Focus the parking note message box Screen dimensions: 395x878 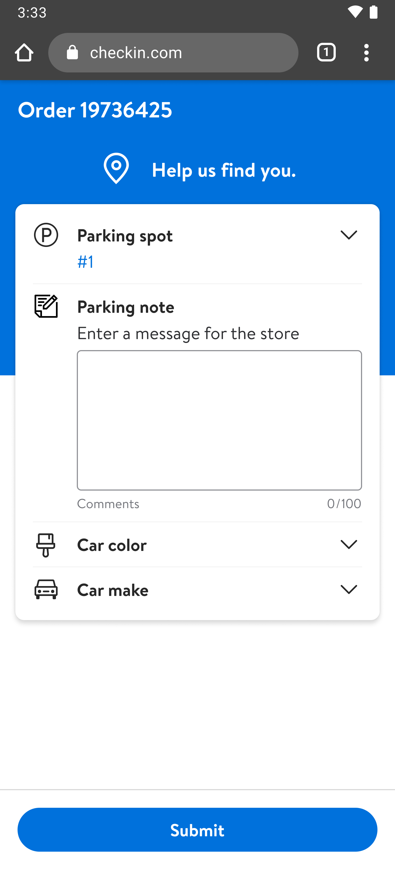coord(219,420)
